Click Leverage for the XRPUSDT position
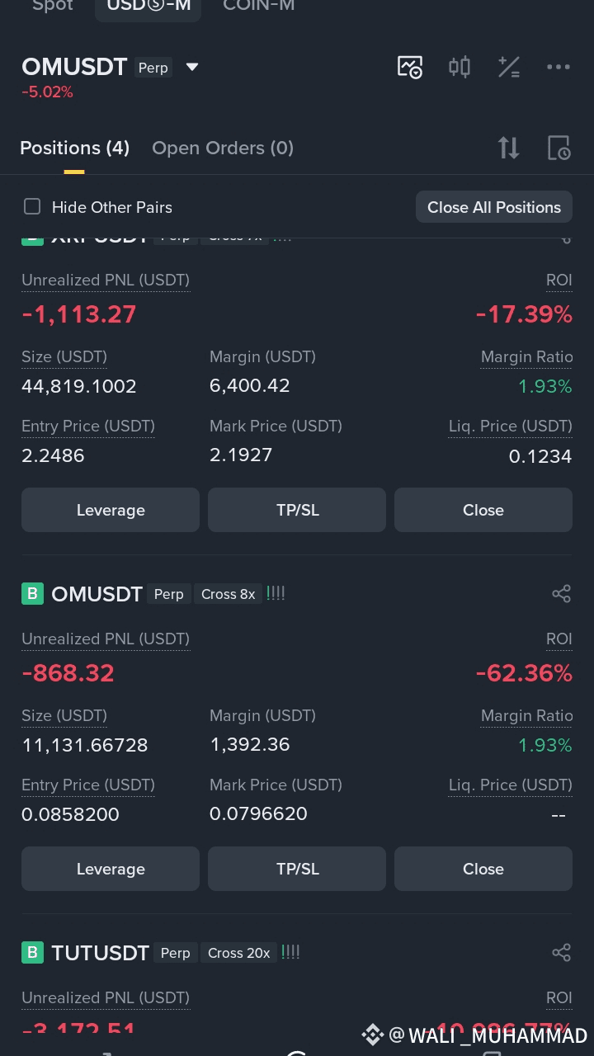594x1056 pixels. click(111, 510)
